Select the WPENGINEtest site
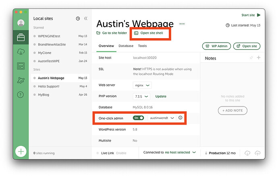 pyautogui.click(x=60, y=36)
